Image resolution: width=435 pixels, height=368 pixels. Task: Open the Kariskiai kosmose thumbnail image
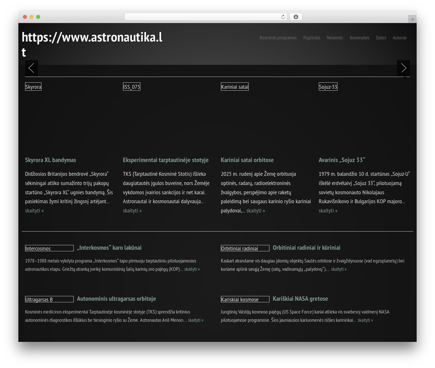tap(245, 299)
